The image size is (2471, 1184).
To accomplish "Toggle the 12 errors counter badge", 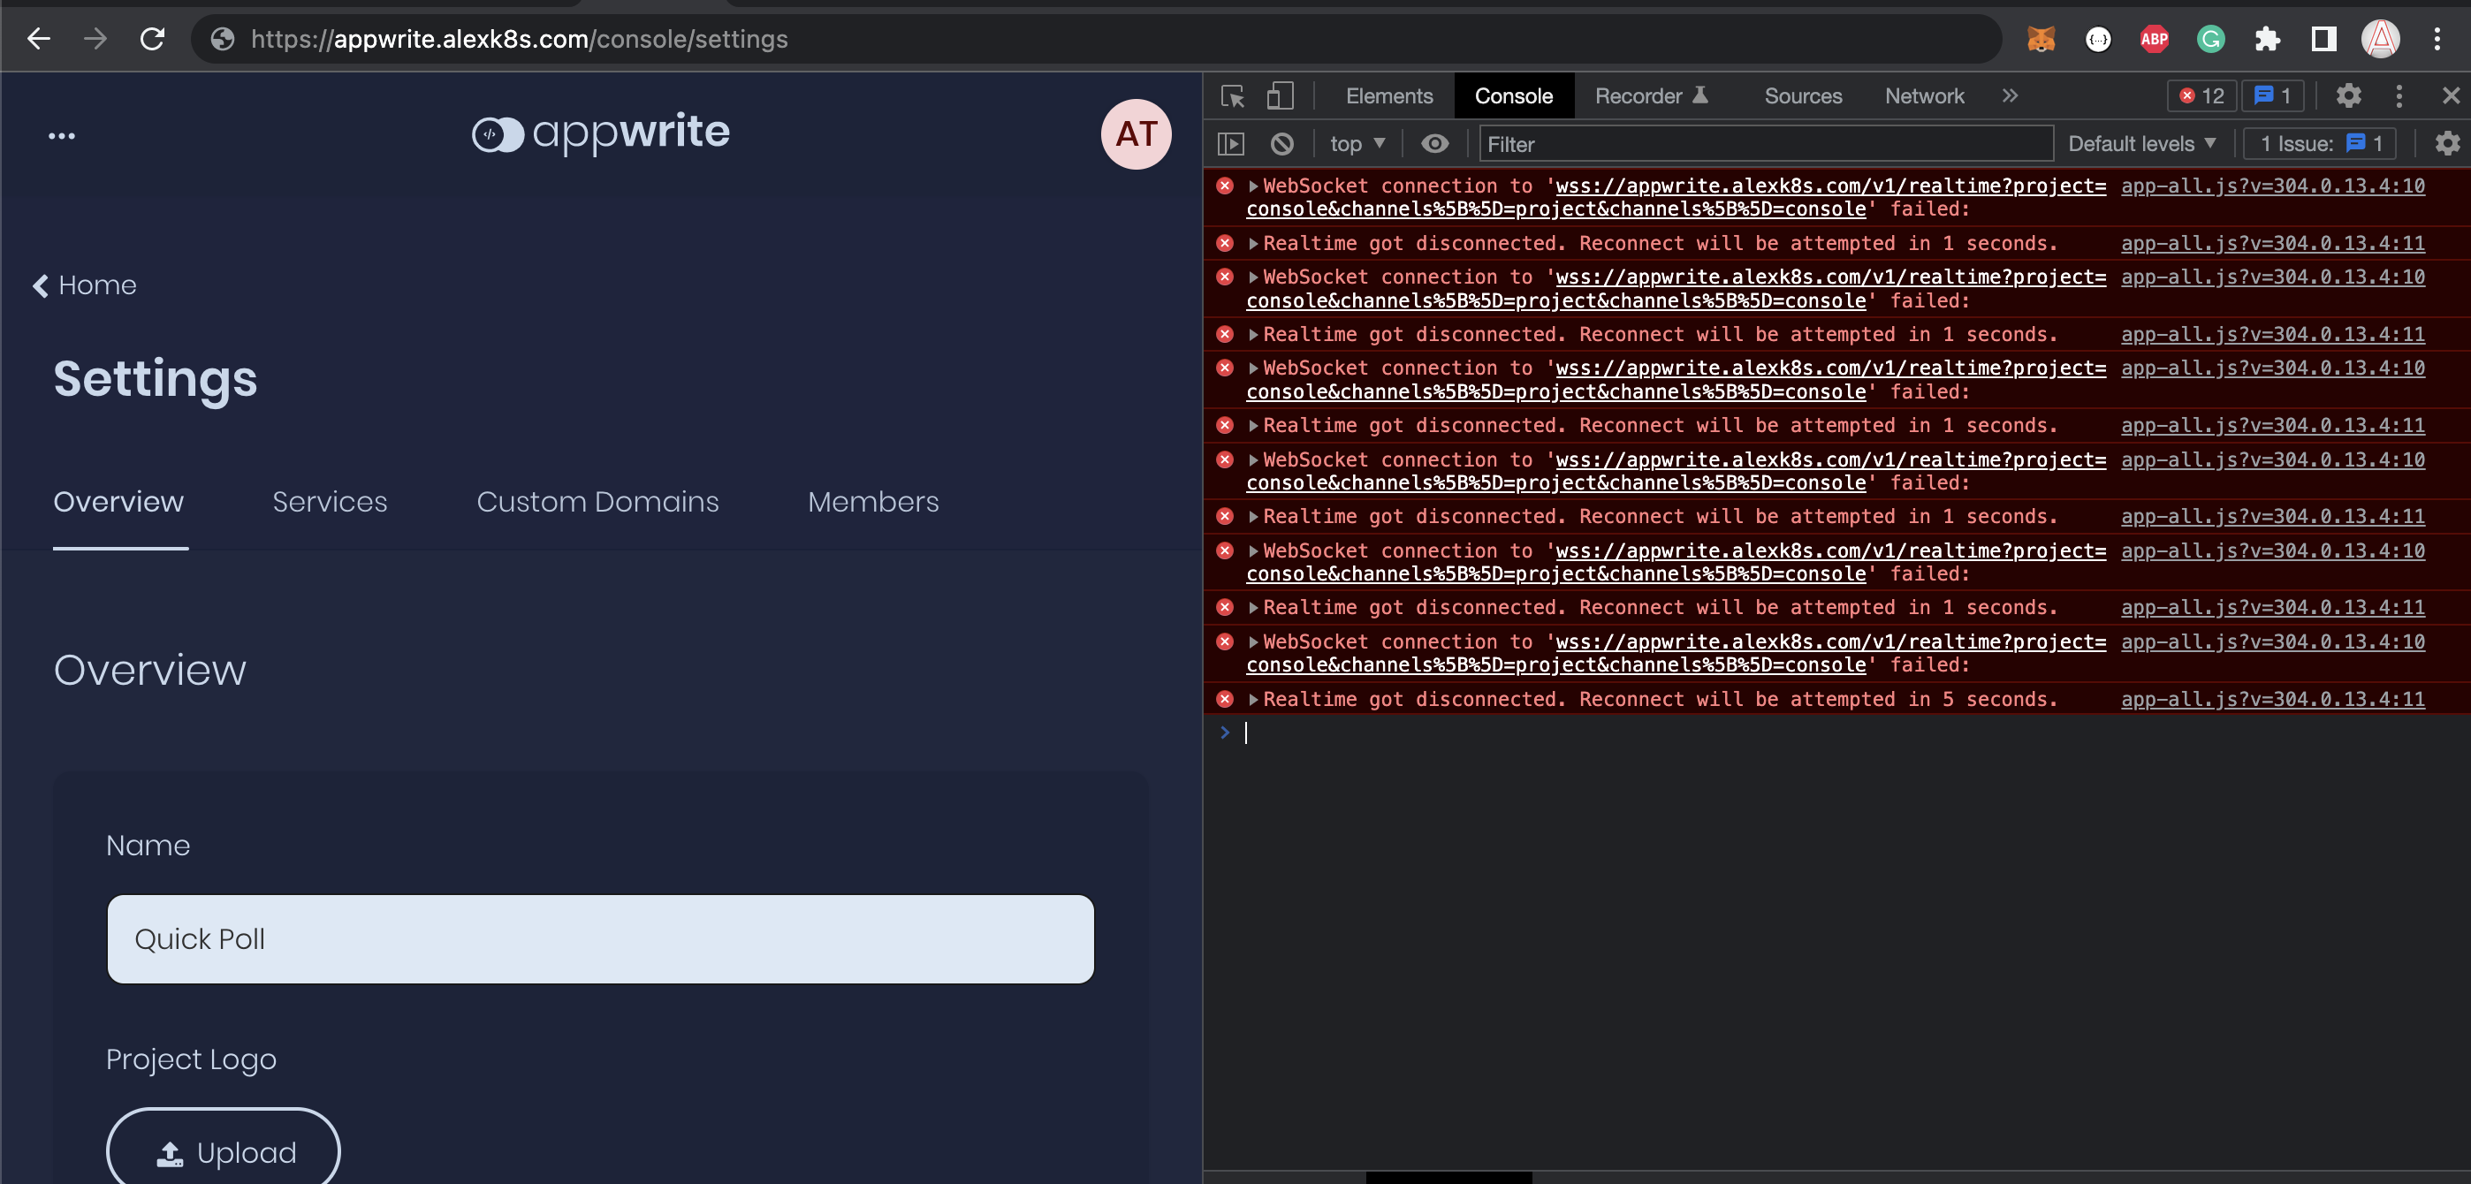I will [x=2201, y=95].
